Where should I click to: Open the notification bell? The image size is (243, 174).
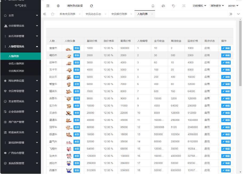pyautogui.click(x=153, y=6)
